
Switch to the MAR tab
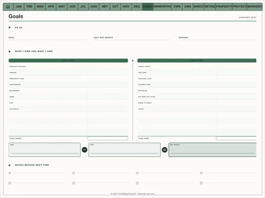40,7
